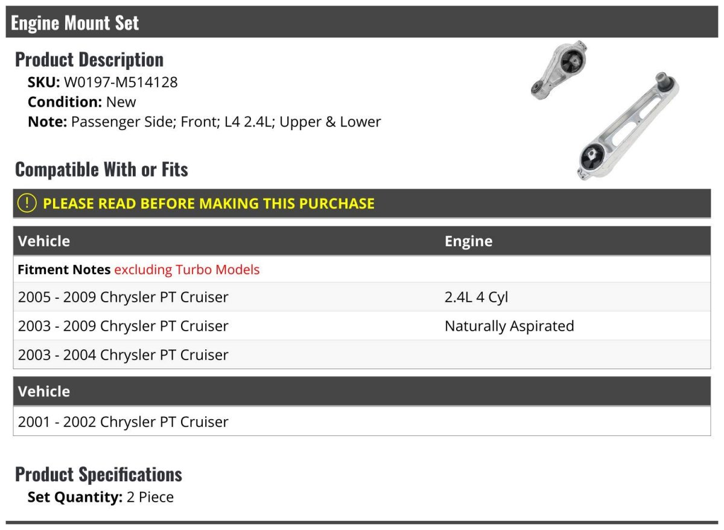The image size is (724, 530).
Task: Click the Engine Mount Set title bar
Action: pyautogui.click(x=75, y=23)
